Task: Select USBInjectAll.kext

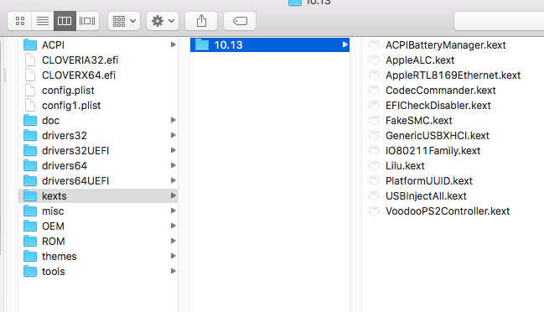Action: (x=426, y=196)
